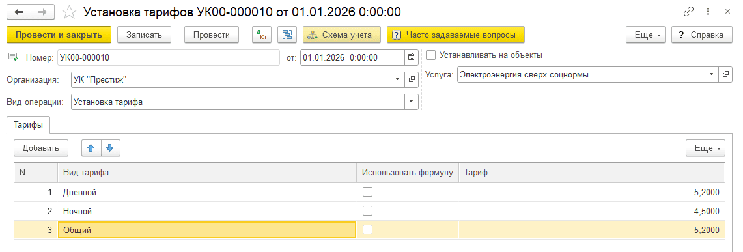743x252 pixels.
Task: Expand the Услуга dropdown list
Action: (712, 74)
